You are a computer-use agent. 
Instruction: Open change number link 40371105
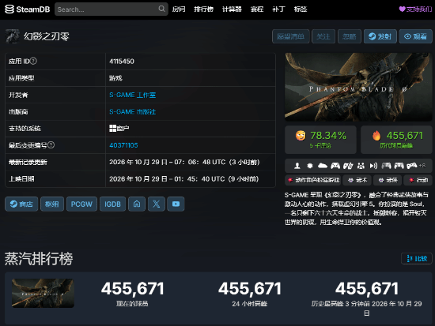[123, 145]
